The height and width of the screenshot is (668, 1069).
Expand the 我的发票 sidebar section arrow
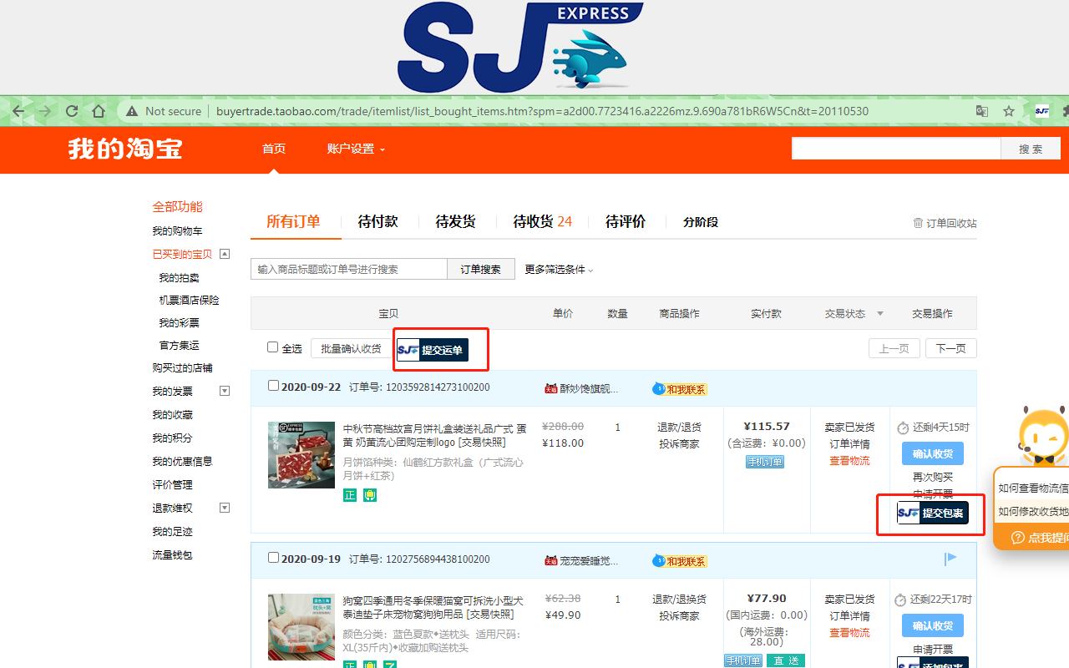[224, 391]
